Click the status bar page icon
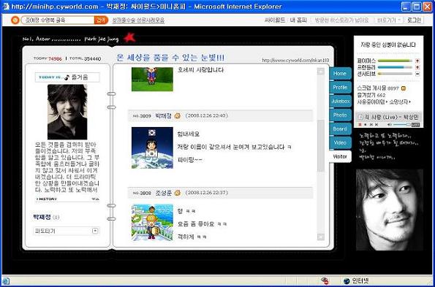Viewport: 435px width, 287px height. pyautogui.click(x=6, y=280)
